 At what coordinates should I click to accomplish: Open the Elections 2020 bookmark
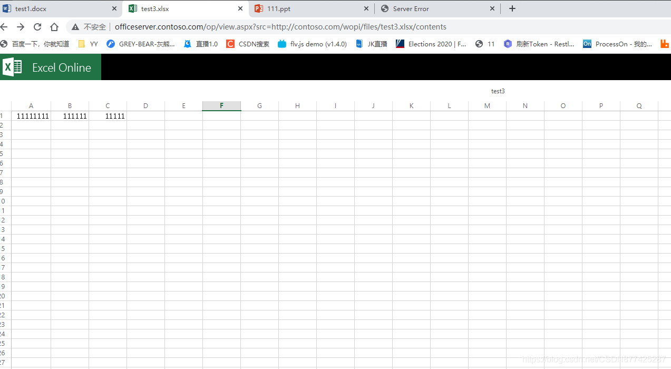(431, 44)
